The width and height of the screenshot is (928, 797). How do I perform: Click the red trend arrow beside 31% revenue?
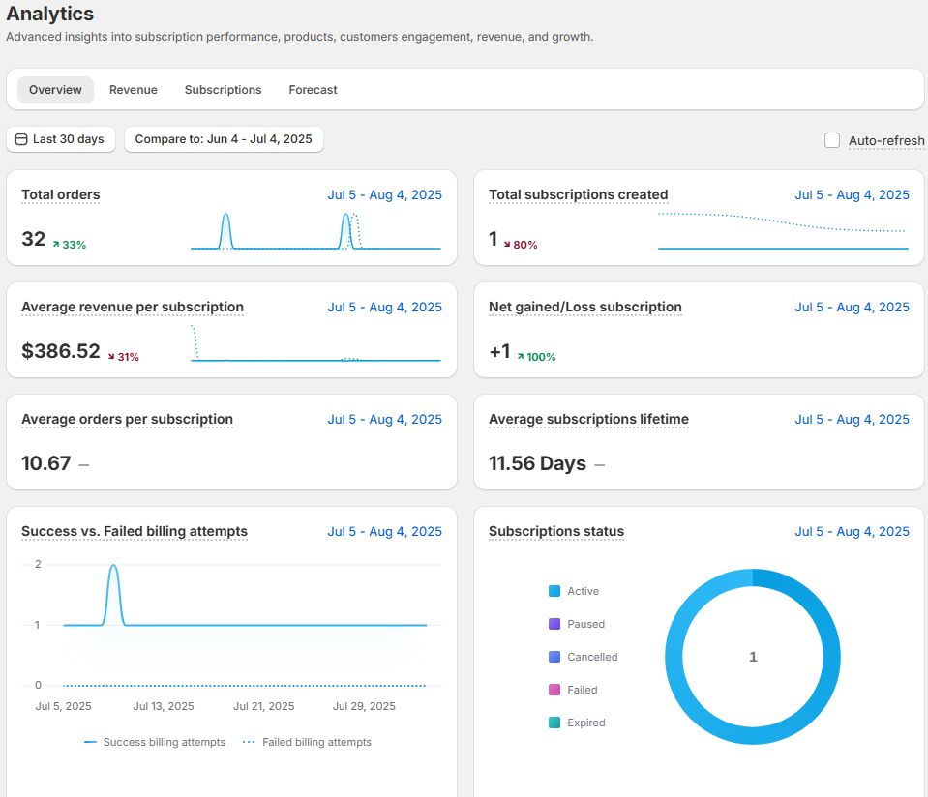click(111, 357)
